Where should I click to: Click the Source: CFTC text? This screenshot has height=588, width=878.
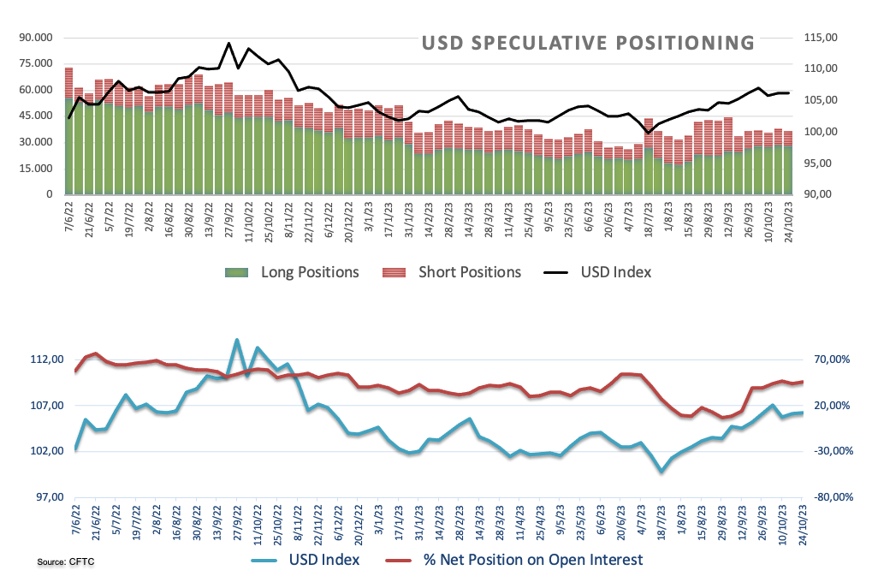point(64,562)
